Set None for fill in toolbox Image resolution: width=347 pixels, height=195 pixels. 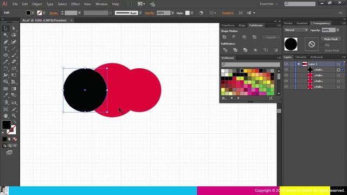[x=15, y=139]
